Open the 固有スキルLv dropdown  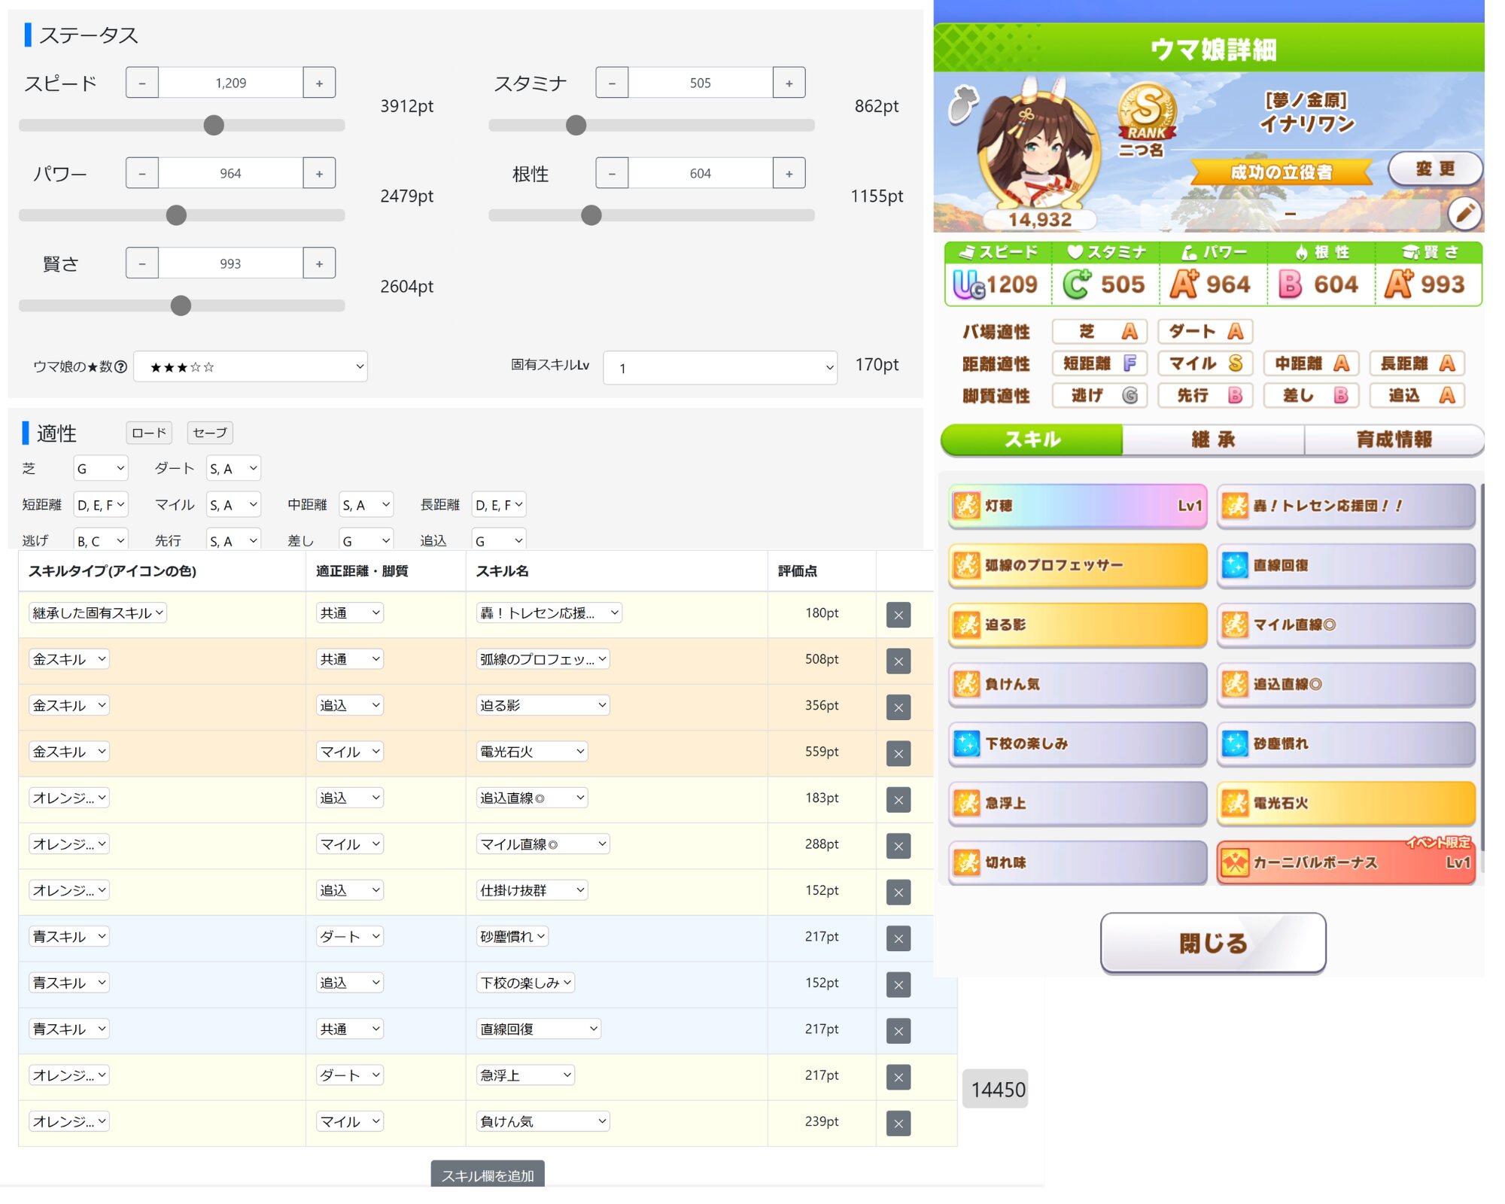(719, 368)
